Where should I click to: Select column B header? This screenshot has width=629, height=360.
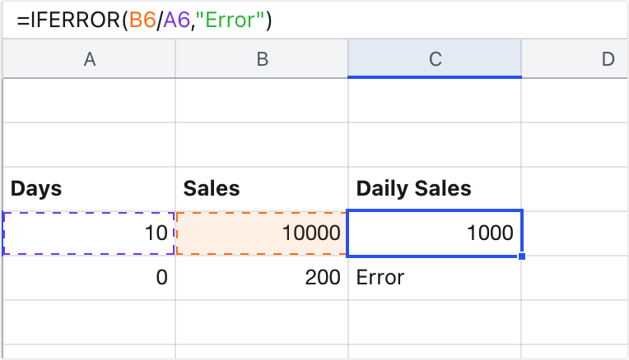[x=262, y=58]
